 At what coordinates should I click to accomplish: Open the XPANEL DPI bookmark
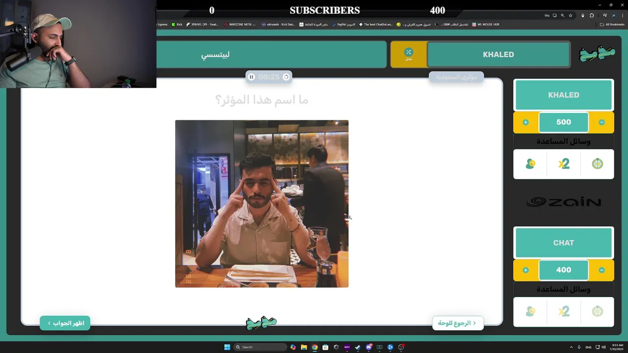202,25
